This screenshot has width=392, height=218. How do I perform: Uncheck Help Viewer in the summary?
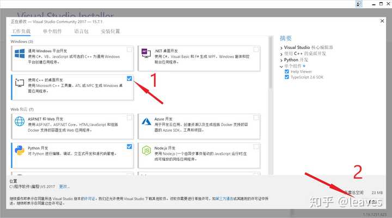point(287,71)
